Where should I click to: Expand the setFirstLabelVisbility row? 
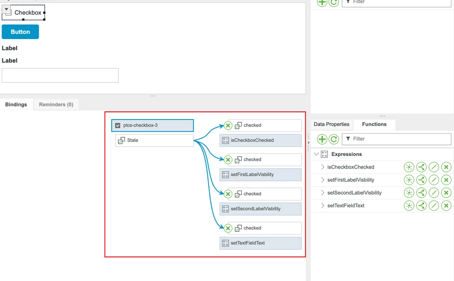pos(323,180)
